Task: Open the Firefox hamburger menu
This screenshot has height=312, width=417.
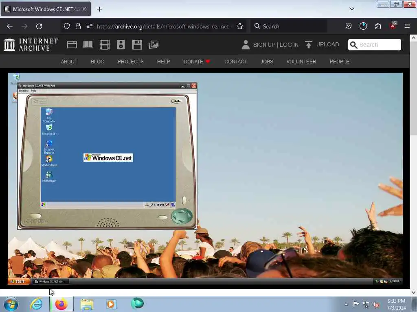Action: (x=407, y=26)
